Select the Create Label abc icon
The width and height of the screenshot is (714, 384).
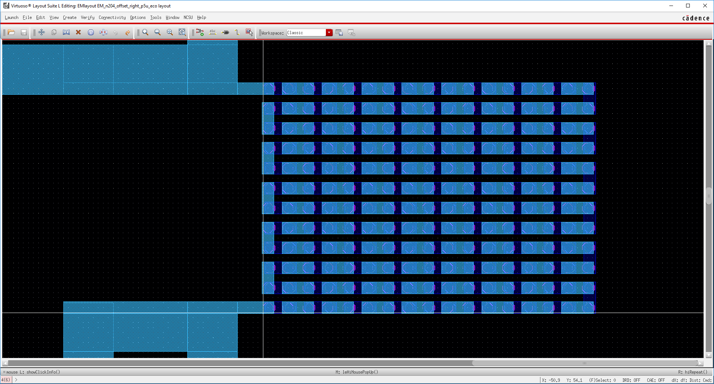[213, 33]
